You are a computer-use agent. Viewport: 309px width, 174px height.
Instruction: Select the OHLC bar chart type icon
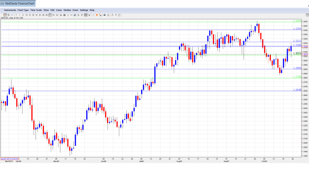pyautogui.click(x=8, y=15)
